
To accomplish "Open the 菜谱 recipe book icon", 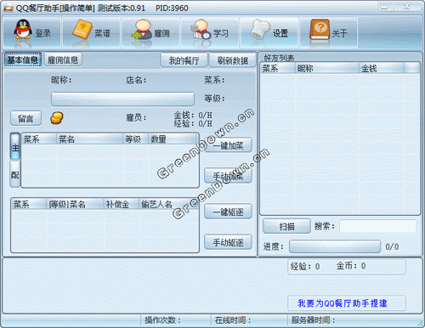I will [82, 30].
